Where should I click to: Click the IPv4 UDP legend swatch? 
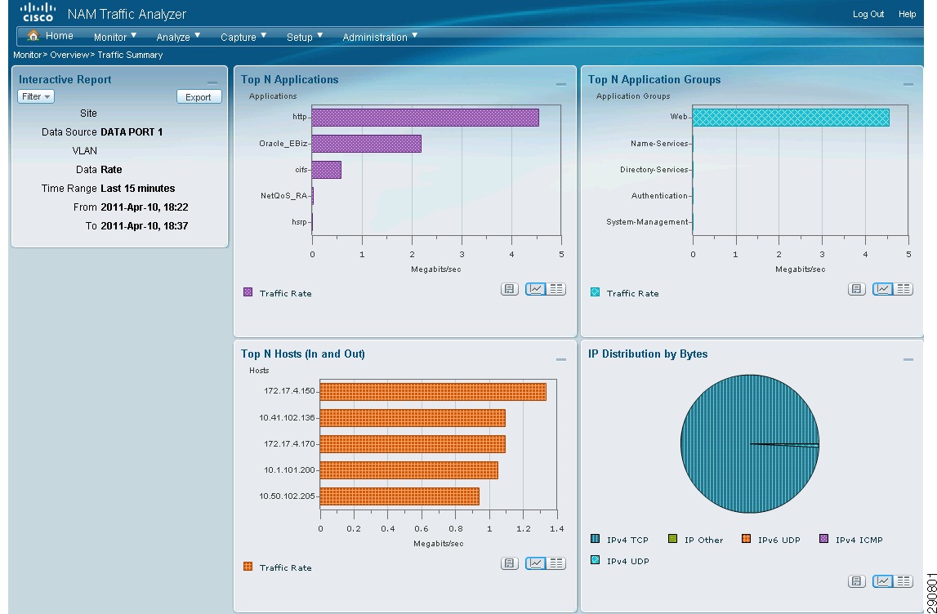pyautogui.click(x=595, y=560)
